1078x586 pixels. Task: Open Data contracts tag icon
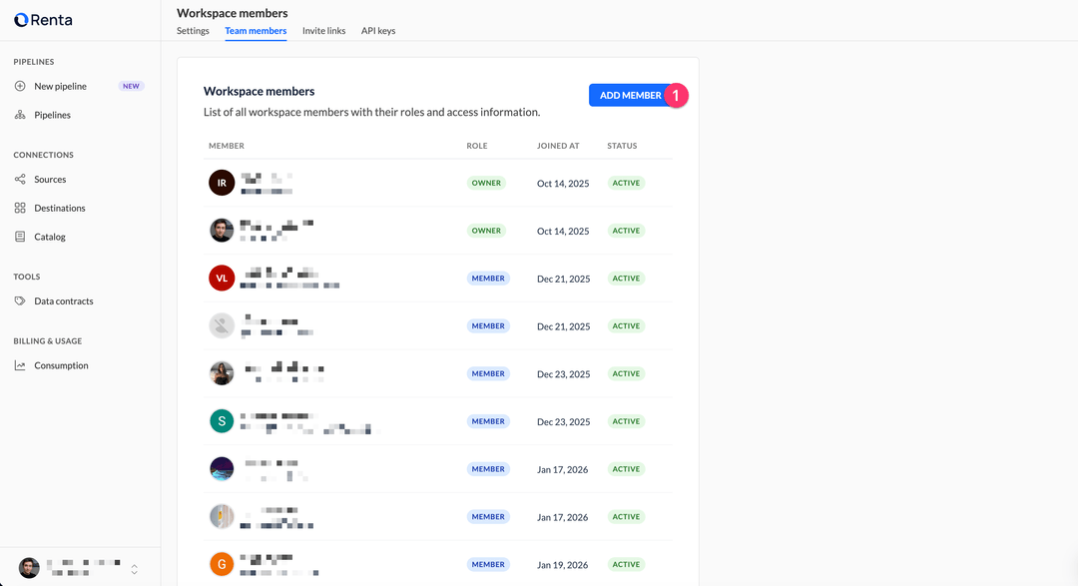20,301
